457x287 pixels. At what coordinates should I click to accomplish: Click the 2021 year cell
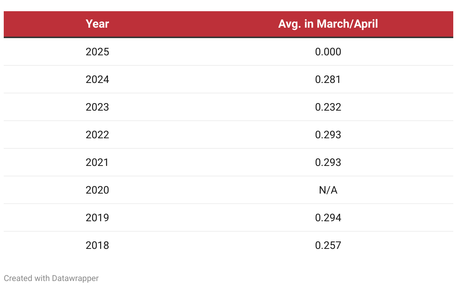coord(97,162)
